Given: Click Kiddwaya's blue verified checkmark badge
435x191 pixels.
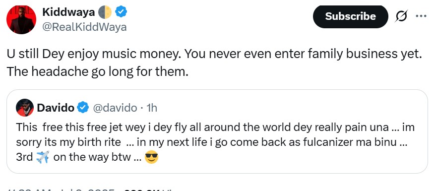Looking at the screenshot, I should pyautogui.click(x=121, y=12).
